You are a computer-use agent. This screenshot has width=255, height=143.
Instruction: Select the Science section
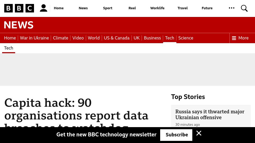point(186,38)
